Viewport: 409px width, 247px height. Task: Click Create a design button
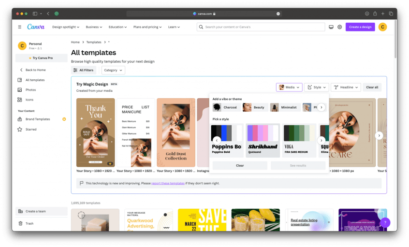(360, 27)
